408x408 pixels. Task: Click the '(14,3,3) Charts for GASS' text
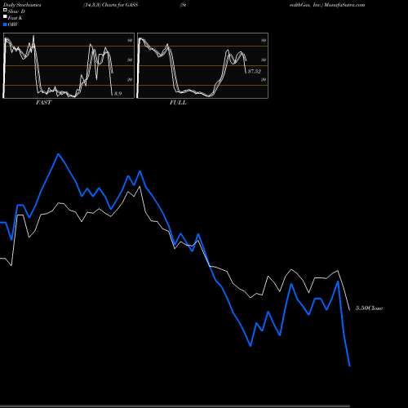point(111,5)
